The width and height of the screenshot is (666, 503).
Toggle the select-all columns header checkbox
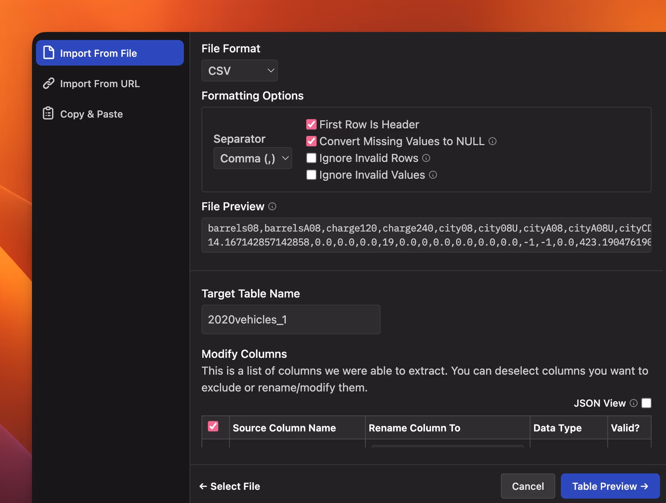click(x=213, y=426)
